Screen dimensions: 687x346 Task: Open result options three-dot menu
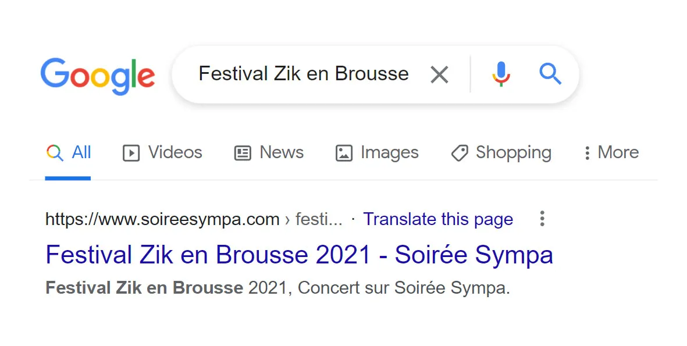pos(542,219)
